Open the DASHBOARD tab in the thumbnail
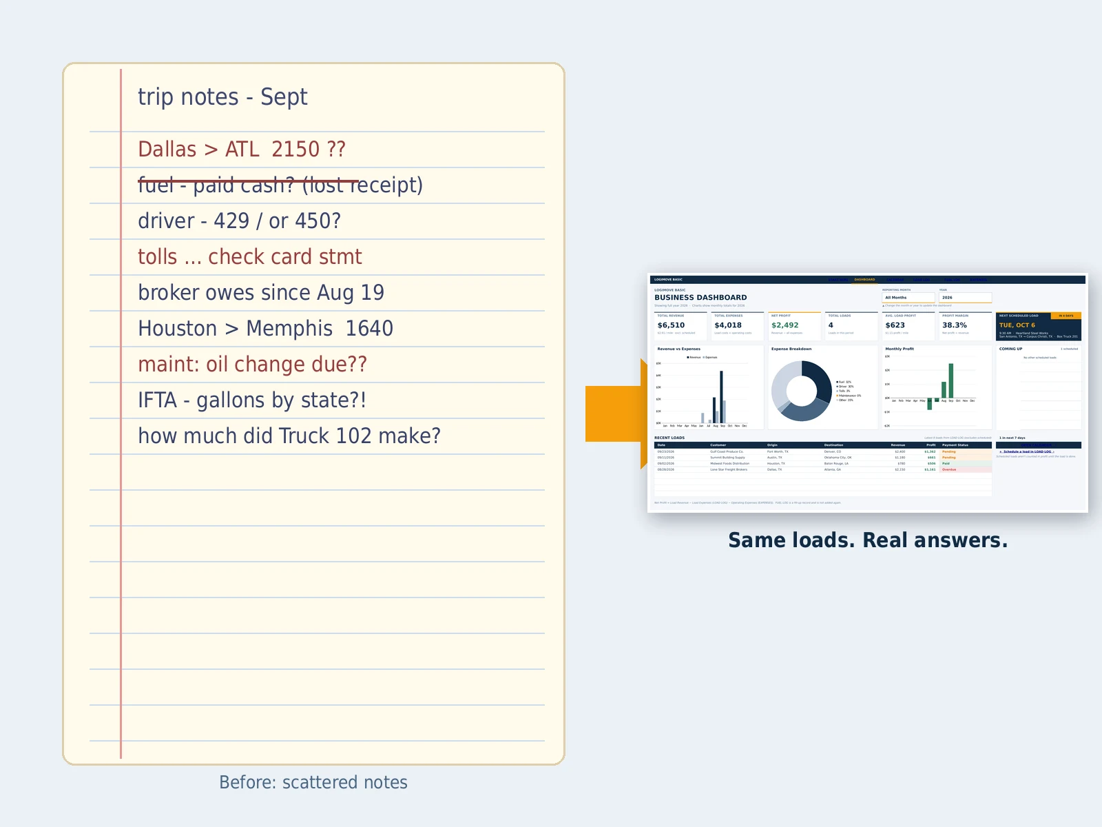Image resolution: width=1102 pixels, height=827 pixels. tap(864, 280)
